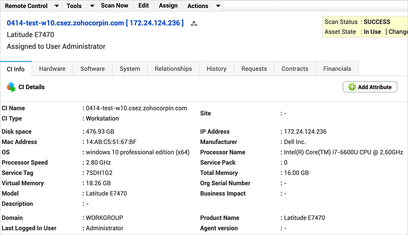408x235 pixels.
Task: Open the History tab
Action: tap(217, 69)
